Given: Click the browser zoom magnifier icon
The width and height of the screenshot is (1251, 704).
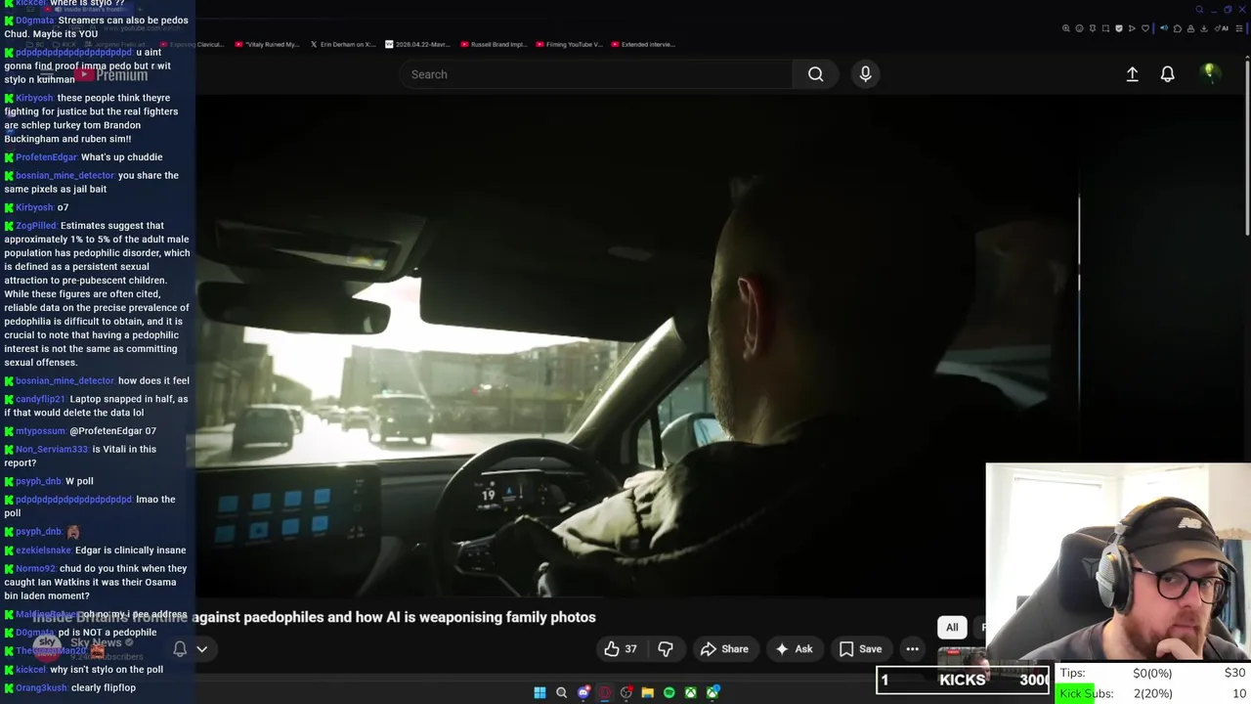Looking at the screenshot, I should 1066,28.
